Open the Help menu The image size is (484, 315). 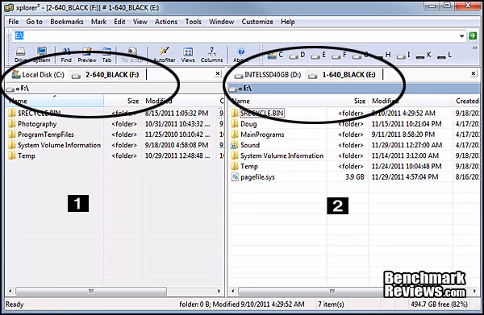click(288, 22)
